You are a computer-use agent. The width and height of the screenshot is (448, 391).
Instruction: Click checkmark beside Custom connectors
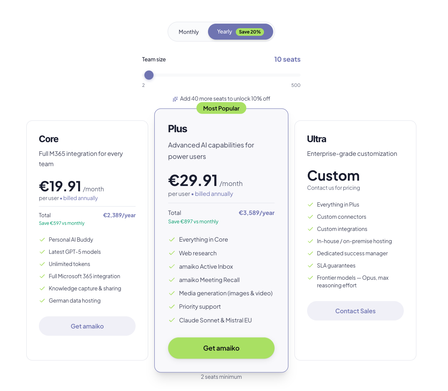(x=310, y=217)
